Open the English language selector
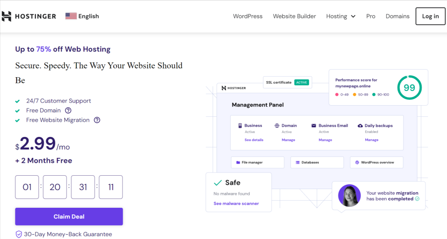The width and height of the screenshot is (447, 239). [x=82, y=16]
